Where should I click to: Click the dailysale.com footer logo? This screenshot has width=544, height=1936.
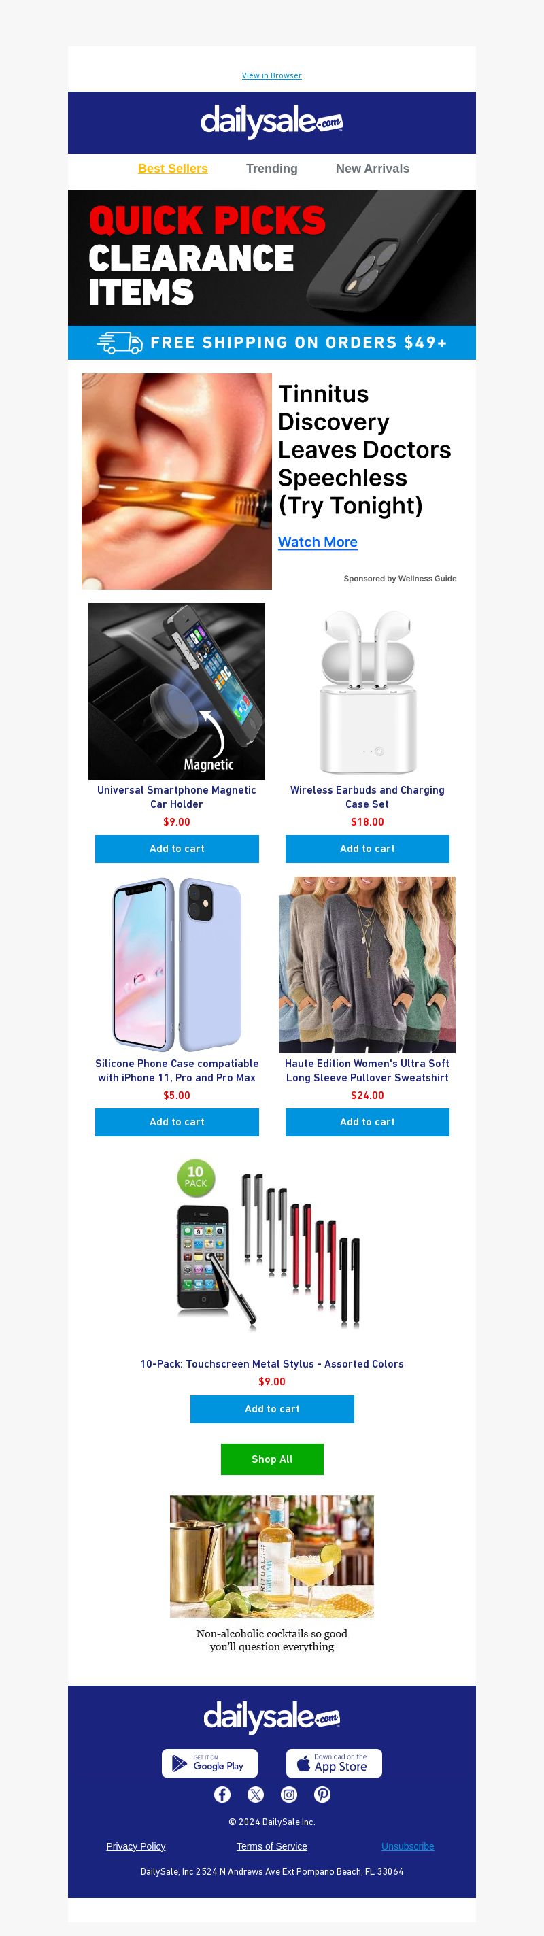click(x=271, y=1716)
